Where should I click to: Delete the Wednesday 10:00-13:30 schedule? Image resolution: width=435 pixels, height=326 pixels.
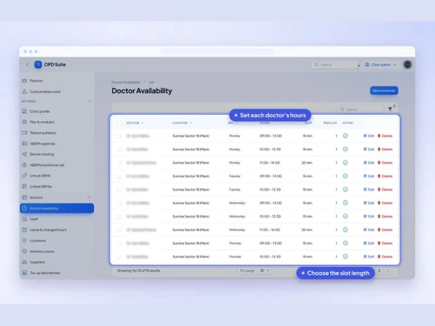(385, 216)
